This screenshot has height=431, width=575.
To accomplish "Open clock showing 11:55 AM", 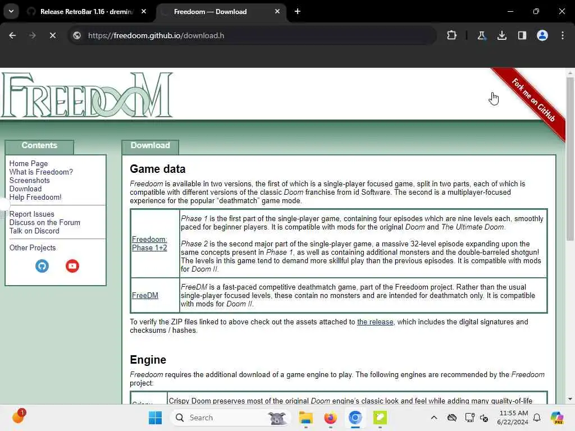I will click(513, 418).
